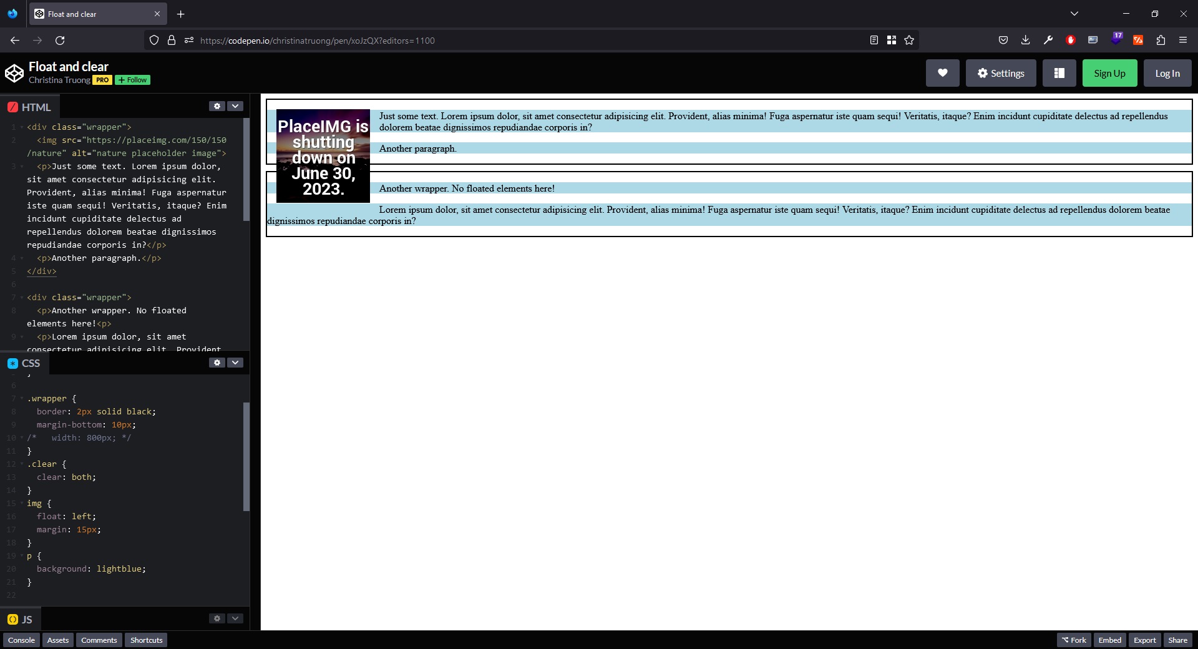Open the developer tools wrench icon
This screenshot has width=1198, height=649.
tap(1048, 40)
